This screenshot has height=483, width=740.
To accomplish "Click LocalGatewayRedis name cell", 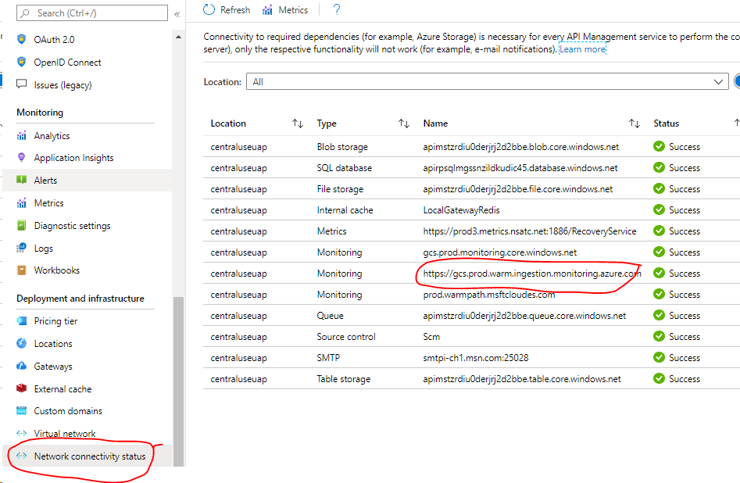I will [x=461, y=210].
